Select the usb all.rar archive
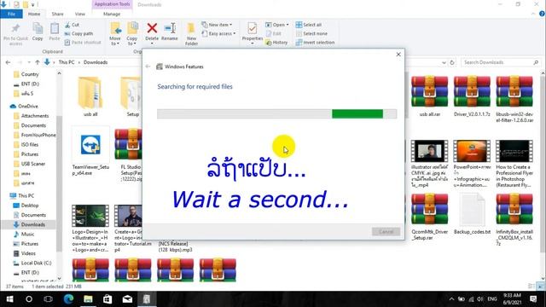Viewport: 546px width, 307px height. [429, 96]
